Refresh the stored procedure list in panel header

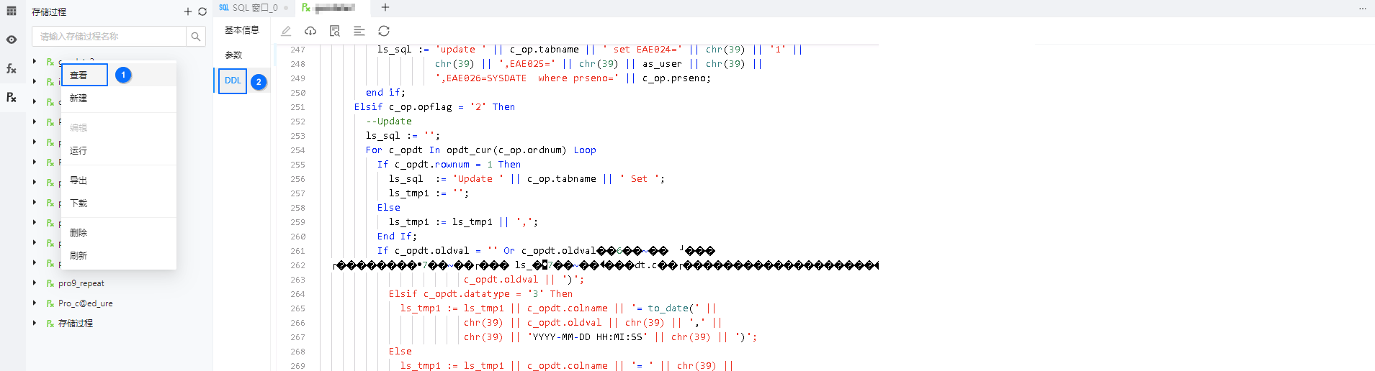[202, 12]
